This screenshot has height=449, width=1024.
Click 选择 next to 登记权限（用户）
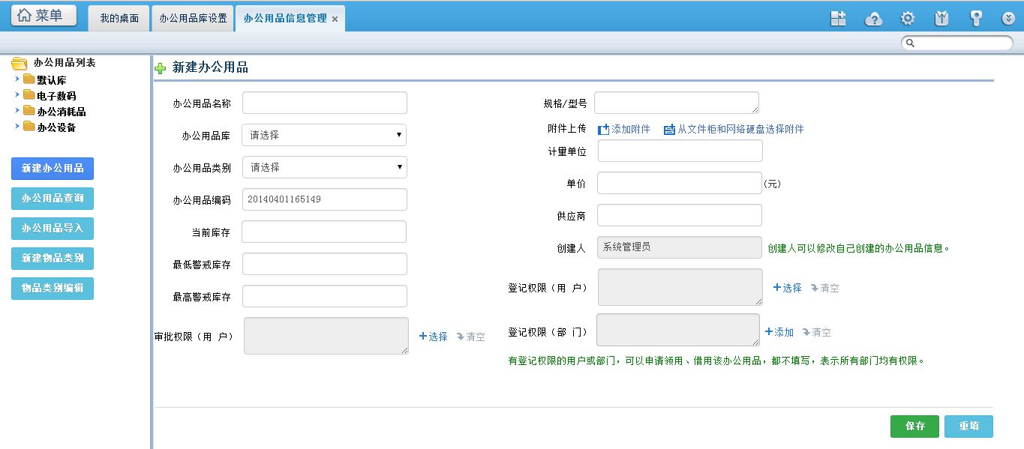(788, 288)
